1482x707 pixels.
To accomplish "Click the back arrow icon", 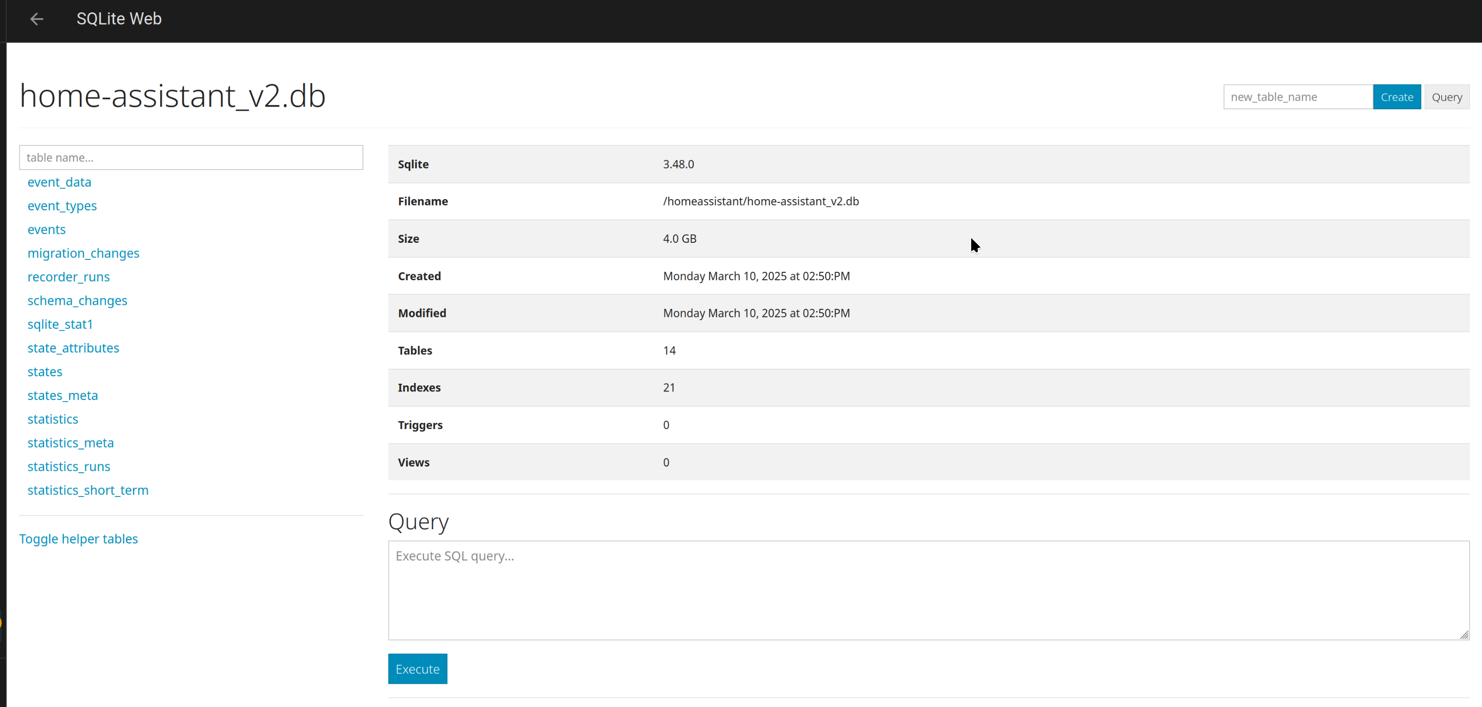I will (x=37, y=19).
